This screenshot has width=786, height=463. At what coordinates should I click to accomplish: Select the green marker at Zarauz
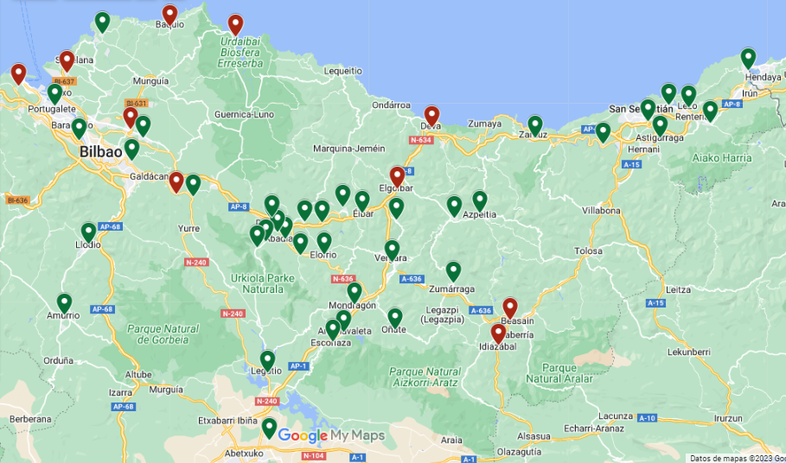(x=535, y=125)
